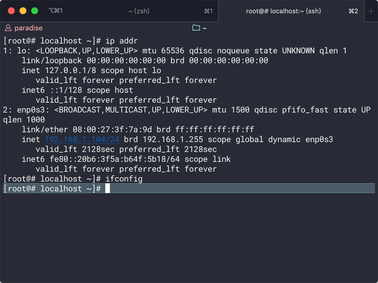Click the 'ip addr' command text
Image resolution: width=378 pixels, height=283 pixels.
click(x=122, y=41)
